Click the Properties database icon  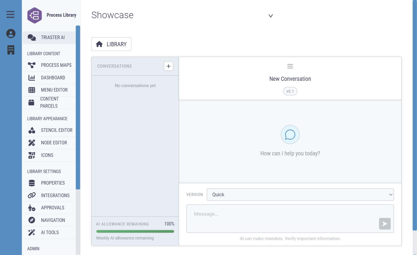point(32,183)
